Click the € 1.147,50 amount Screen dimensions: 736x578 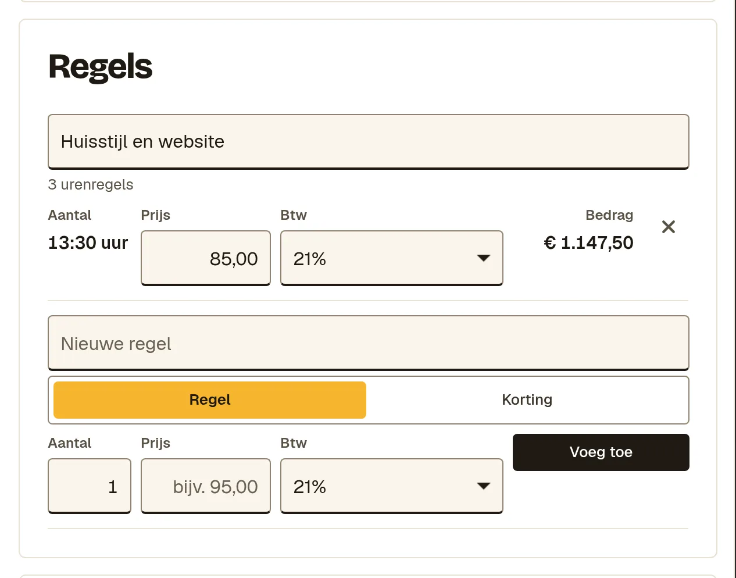[588, 242]
